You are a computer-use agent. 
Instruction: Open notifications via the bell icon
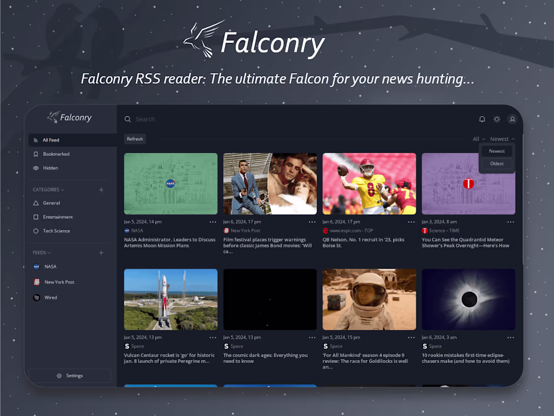(x=482, y=119)
